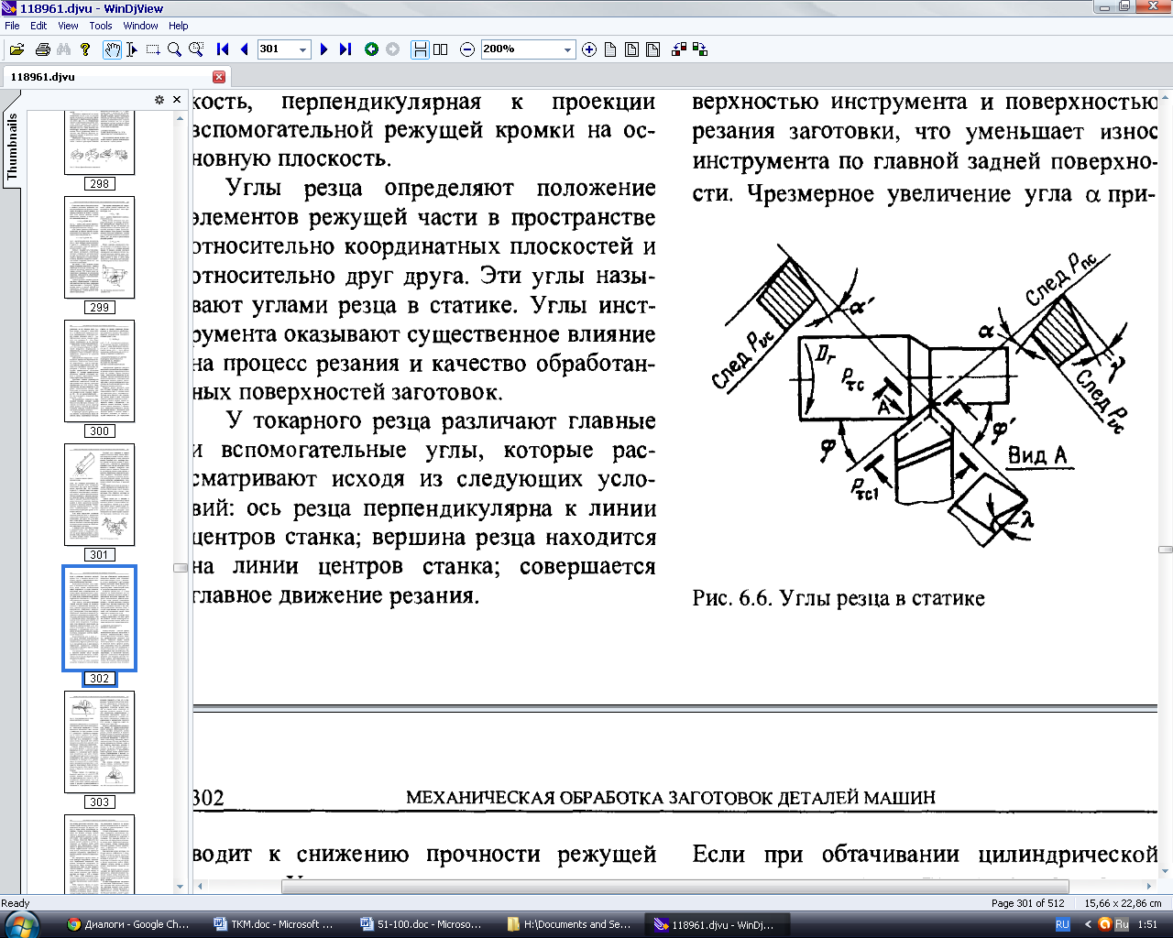
Task: Click thumbnails scrollbar up arrow
Action: (x=180, y=118)
